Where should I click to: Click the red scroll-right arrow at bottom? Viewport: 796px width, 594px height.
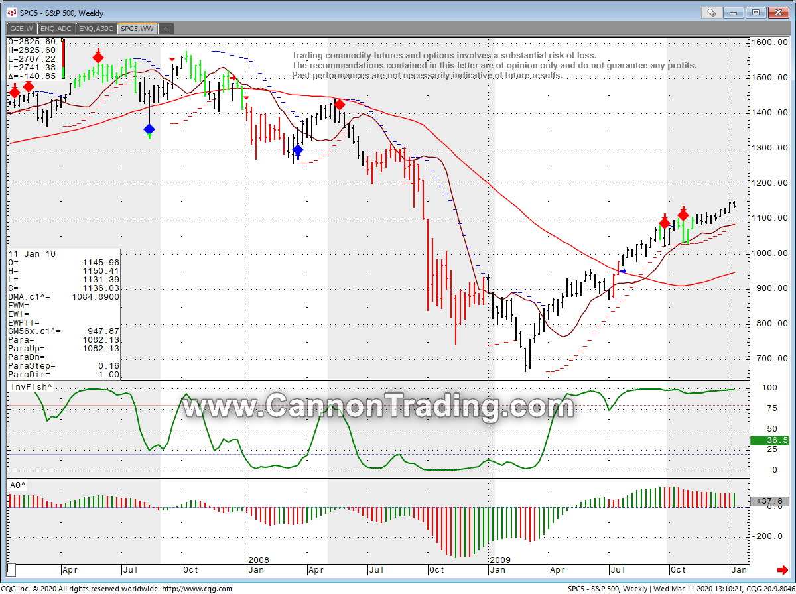[781, 570]
